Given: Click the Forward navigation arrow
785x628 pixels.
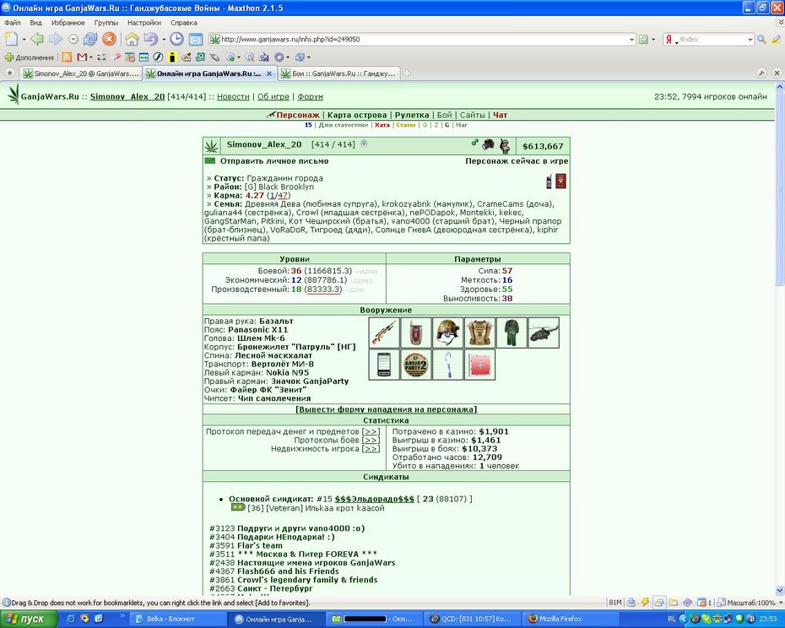Looking at the screenshot, I should [55, 39].
